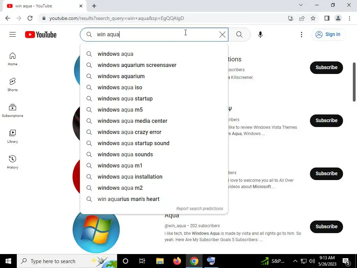Click the Chrome address bar URL
Viewport: 357px width, 268px height.
tap(116, 18)
